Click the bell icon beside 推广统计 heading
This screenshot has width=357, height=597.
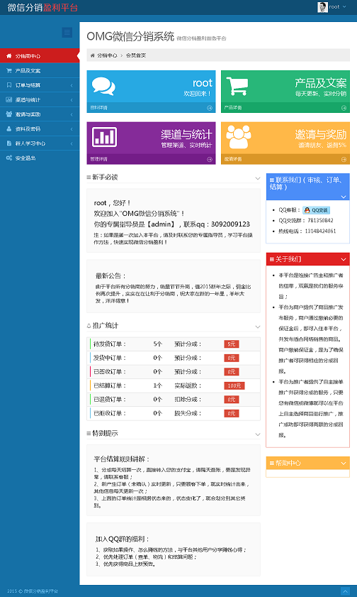[89, 326]
